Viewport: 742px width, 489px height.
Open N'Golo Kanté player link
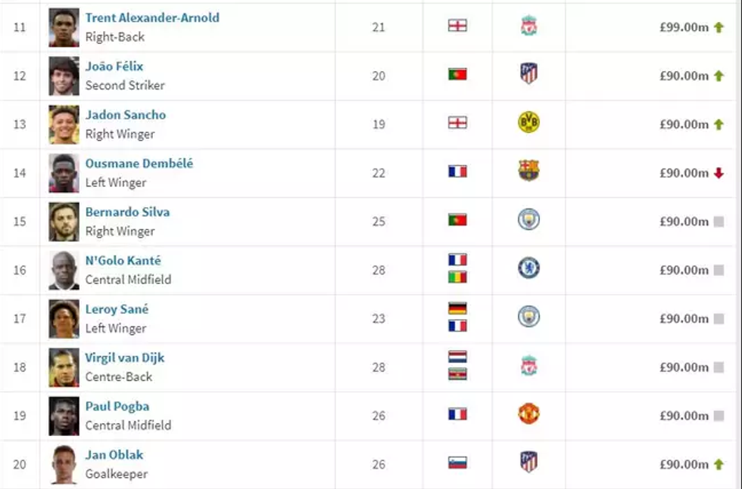[x=123, y=261]
